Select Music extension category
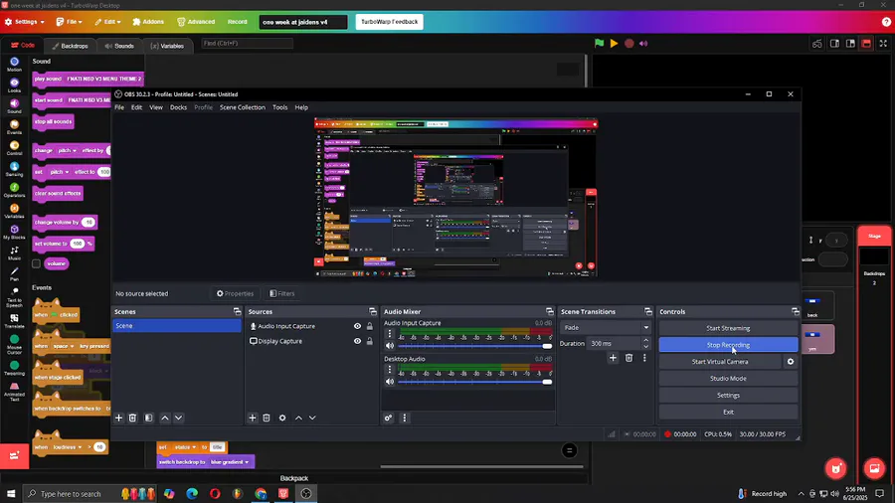This screenshot has height=503, width=895. pyautogui.click(x=14, y=252)
